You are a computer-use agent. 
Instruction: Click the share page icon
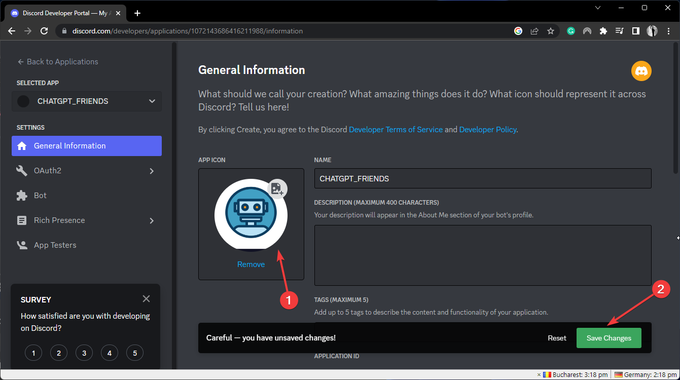coord(534,31)
